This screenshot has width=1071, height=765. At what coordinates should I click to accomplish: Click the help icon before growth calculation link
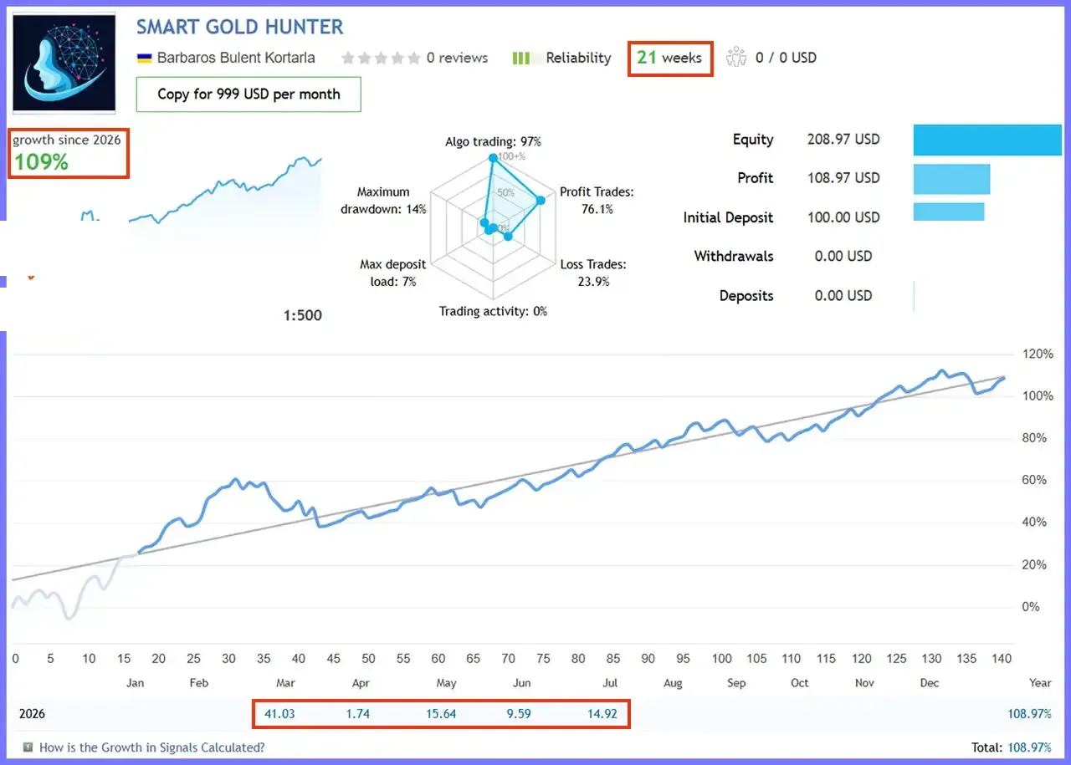coord(28,747)
